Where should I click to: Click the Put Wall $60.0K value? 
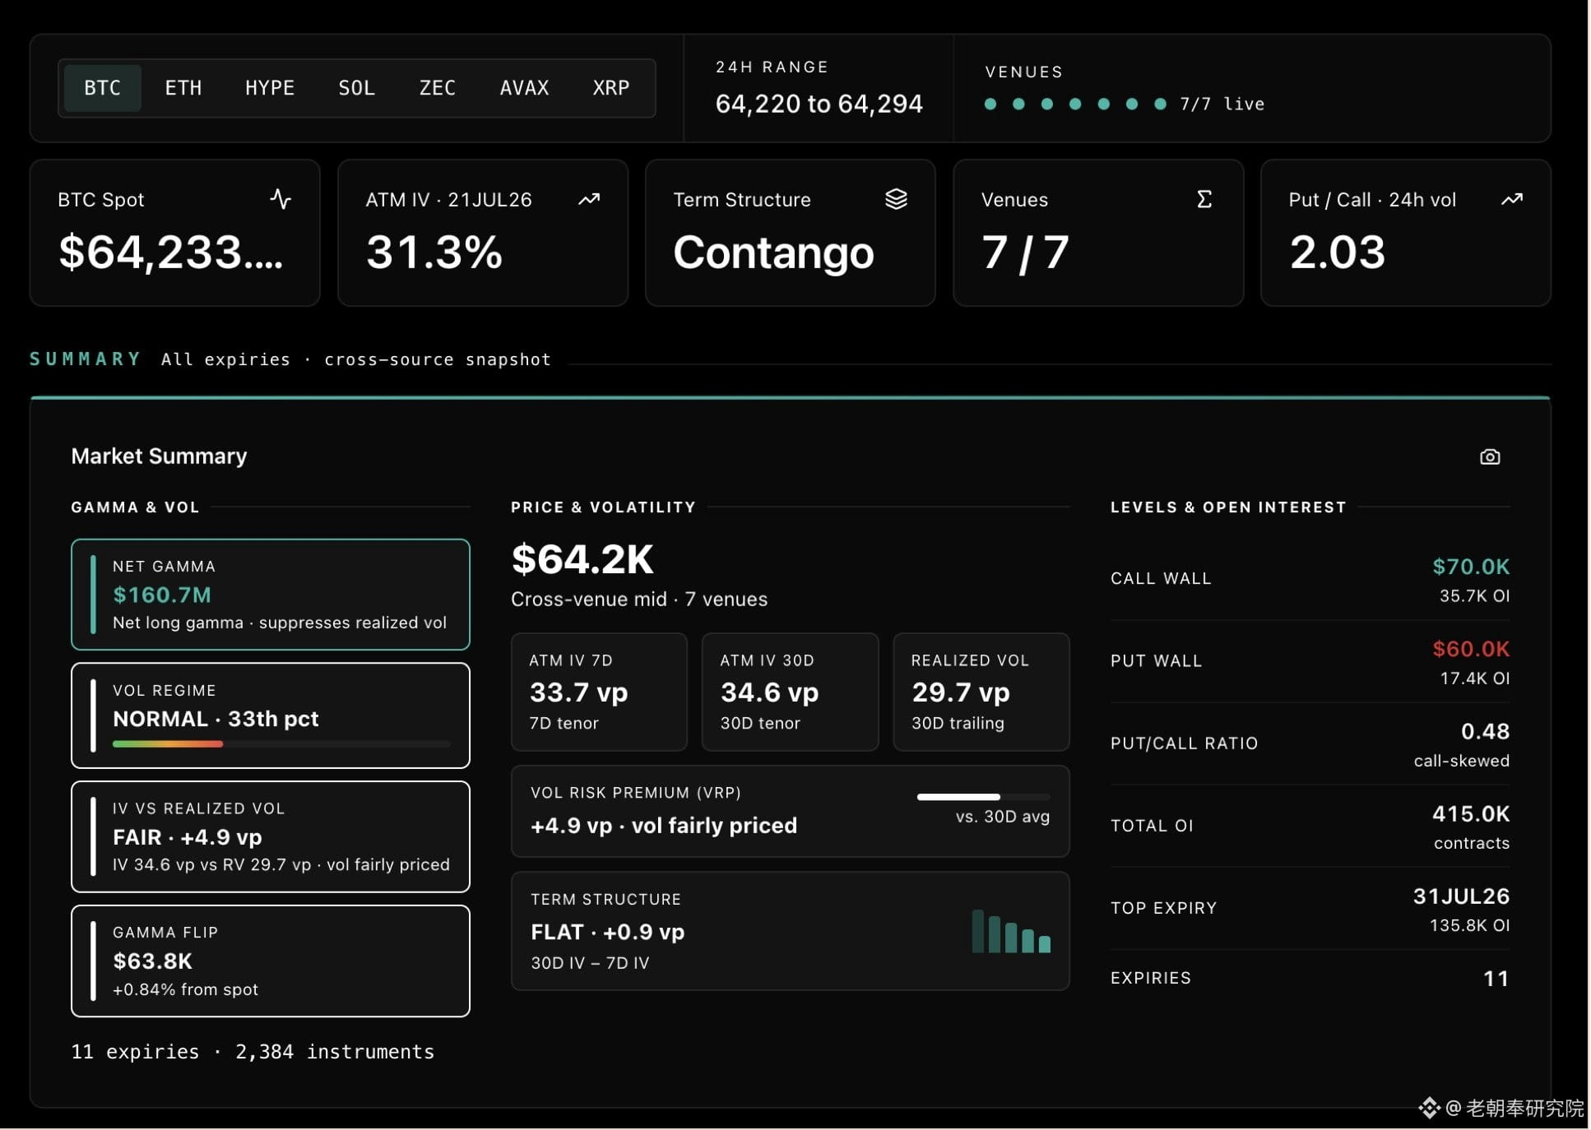pos(1471,649)
